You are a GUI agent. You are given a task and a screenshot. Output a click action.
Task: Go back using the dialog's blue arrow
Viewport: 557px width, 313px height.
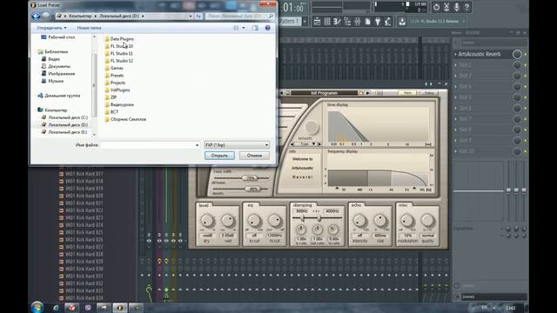(36, 16)
